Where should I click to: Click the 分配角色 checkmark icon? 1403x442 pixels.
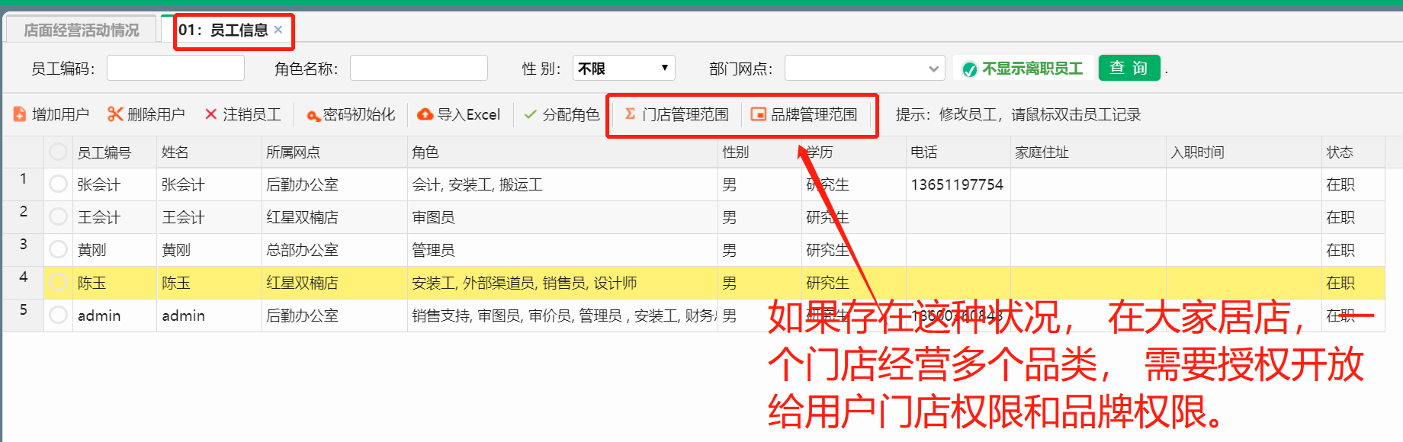click(x=531, y=114)
